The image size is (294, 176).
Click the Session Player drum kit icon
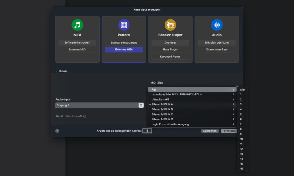(170, 25)
